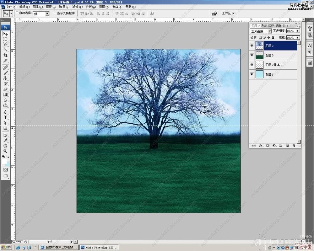The height and width of the screenshot is (251, 314).
Task: Hide the 图层 3 layer
Action: pyautogui.click(x=252, y=45)
